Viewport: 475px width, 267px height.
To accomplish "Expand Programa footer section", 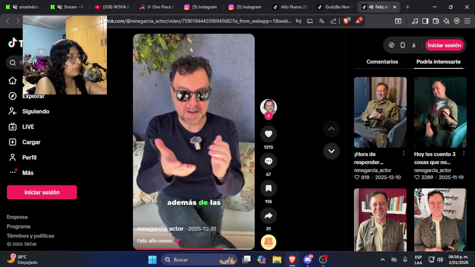I will [19, 227].
